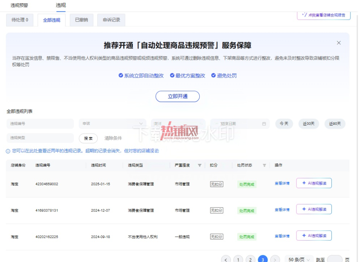Open the 违规预警 top tab

[x=19, y=5]
